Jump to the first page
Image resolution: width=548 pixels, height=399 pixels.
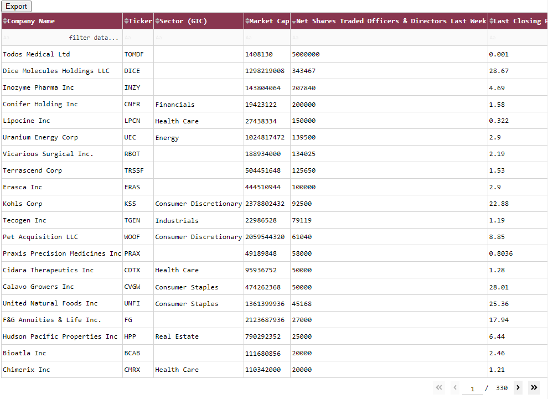(x=439, y=387)
